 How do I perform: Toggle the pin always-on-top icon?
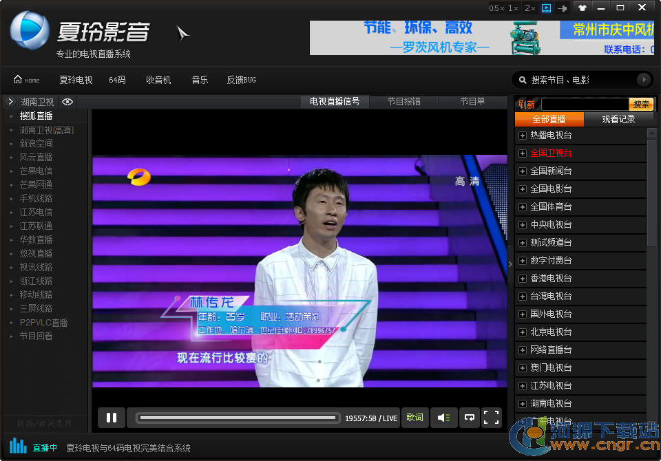(x=563, y=8)
